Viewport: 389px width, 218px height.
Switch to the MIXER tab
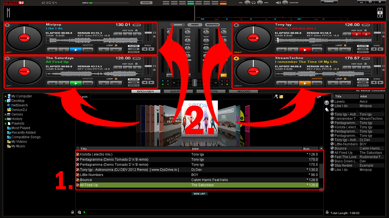[178, 25]
